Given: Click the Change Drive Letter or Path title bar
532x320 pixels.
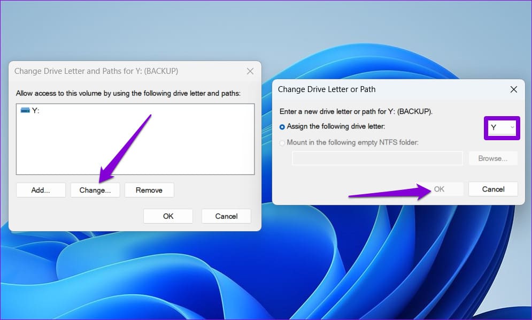Looking at the screenshot, I should (374, 89).
